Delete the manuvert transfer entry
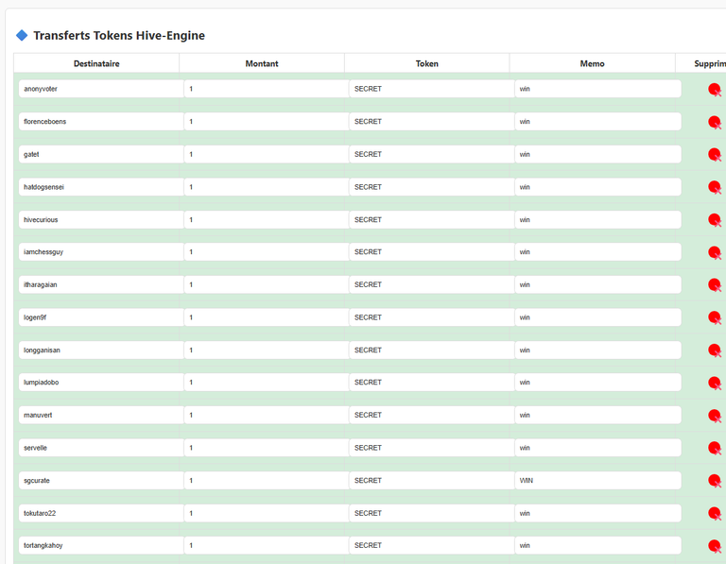726x564 pixels. (x=715, y=416)
